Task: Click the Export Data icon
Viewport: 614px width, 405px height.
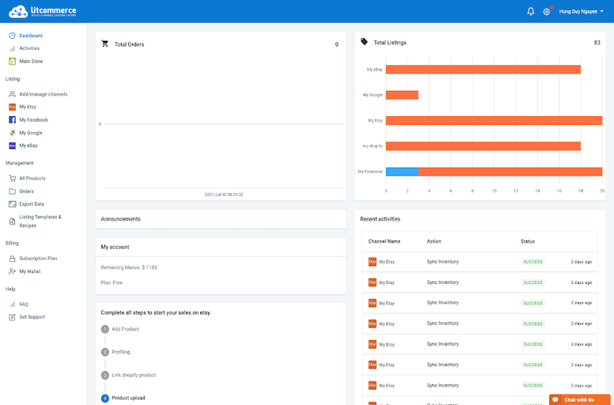Action: [12, 204]
